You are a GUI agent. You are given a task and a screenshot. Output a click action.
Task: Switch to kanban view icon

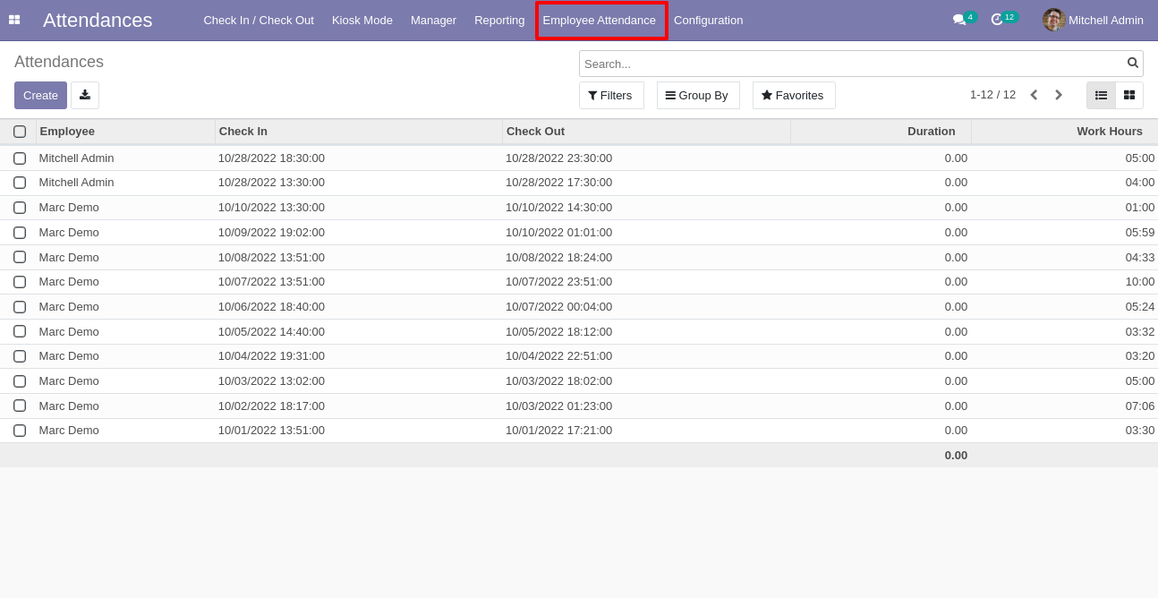click(1129, 95)
